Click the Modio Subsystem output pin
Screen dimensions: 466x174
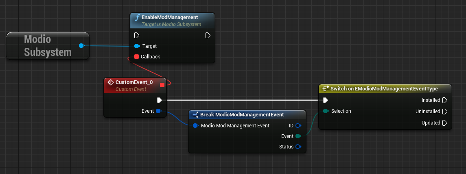[x=81, y=46]
